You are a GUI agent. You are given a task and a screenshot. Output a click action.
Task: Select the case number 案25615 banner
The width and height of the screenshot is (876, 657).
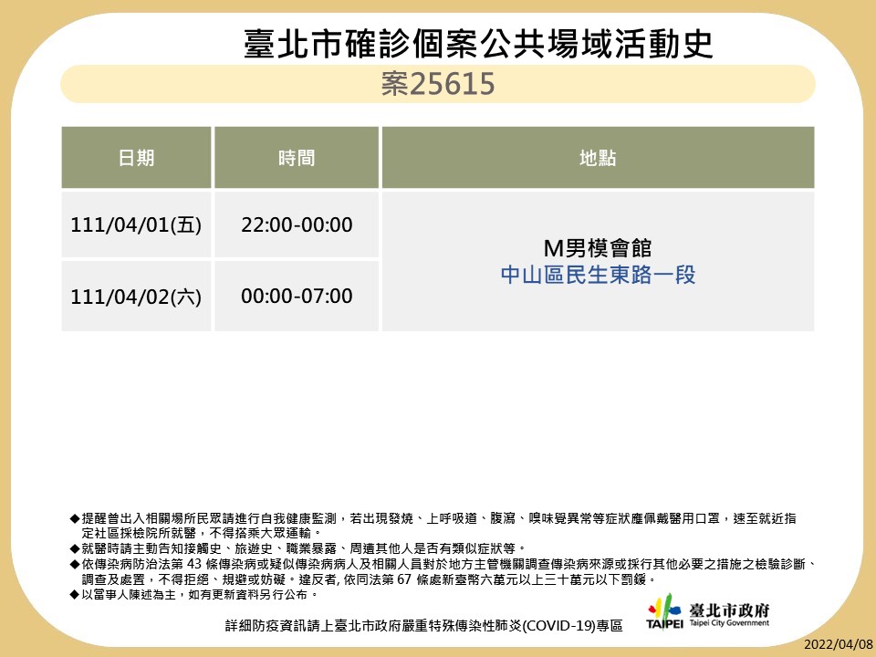[x=437, y=84]
